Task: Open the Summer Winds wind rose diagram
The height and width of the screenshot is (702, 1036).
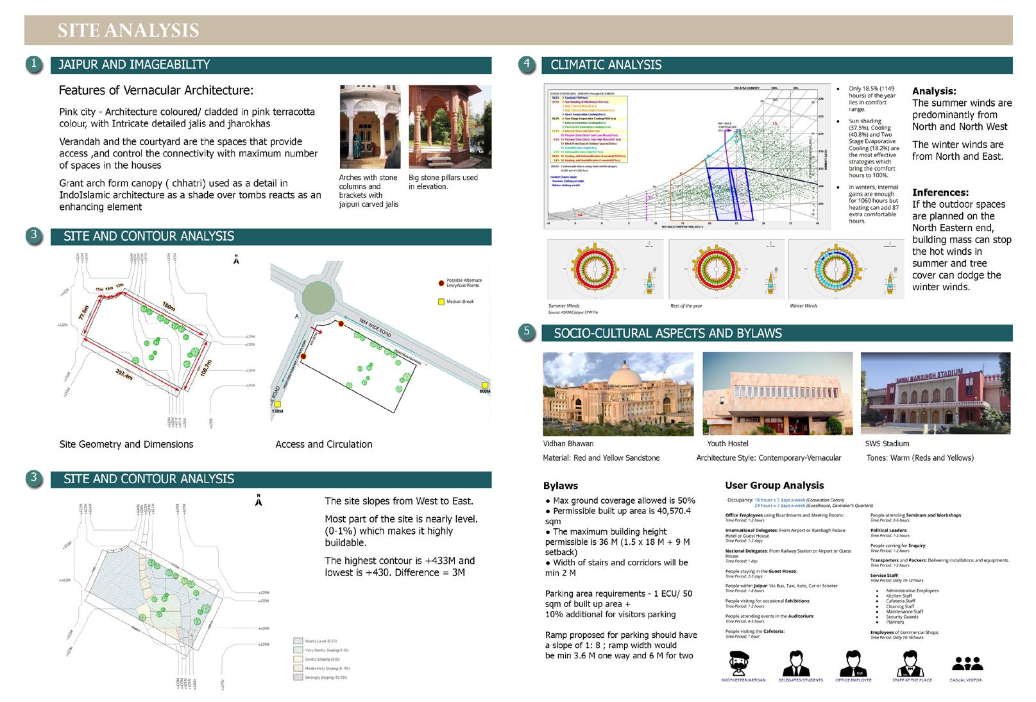Action: point(605,269)
